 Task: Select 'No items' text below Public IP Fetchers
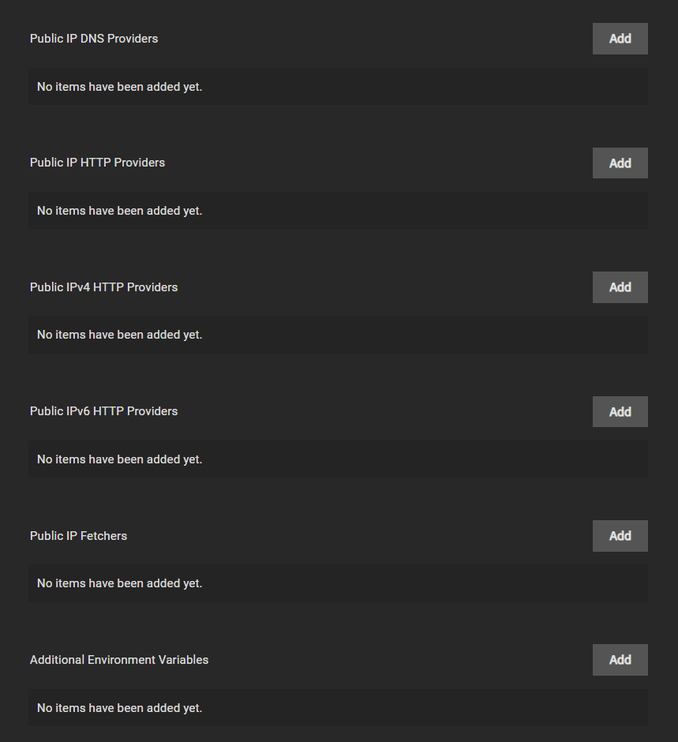click(120, 583)
